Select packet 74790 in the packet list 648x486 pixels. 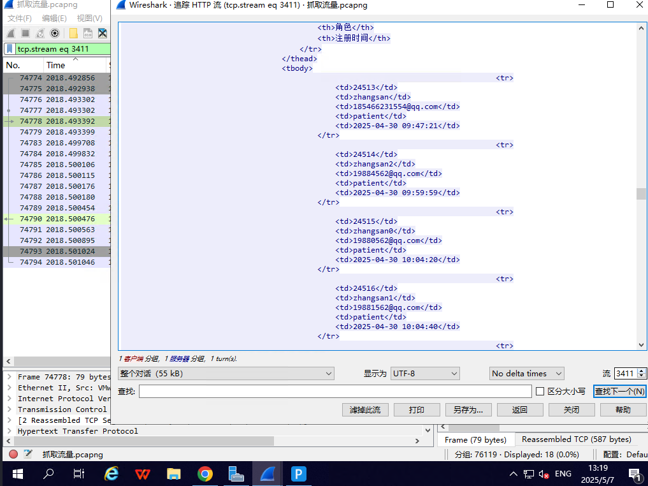[57, 219]
